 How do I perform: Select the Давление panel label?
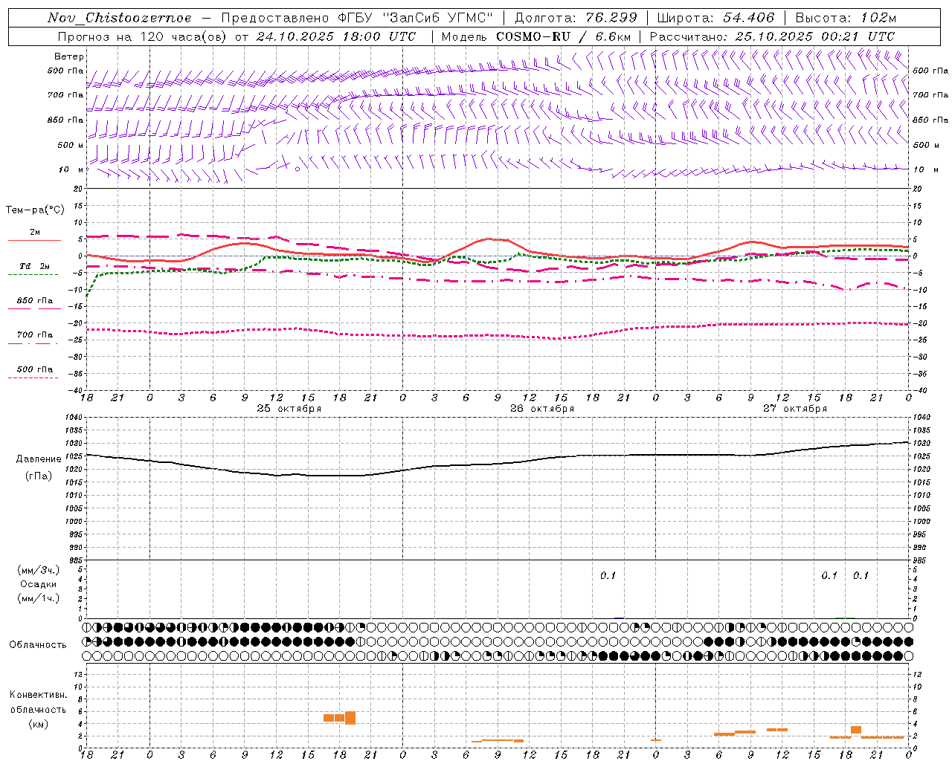tap(38, 459)
